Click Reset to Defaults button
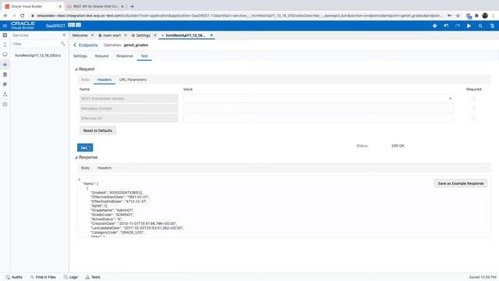 click(x=97, y=130)
